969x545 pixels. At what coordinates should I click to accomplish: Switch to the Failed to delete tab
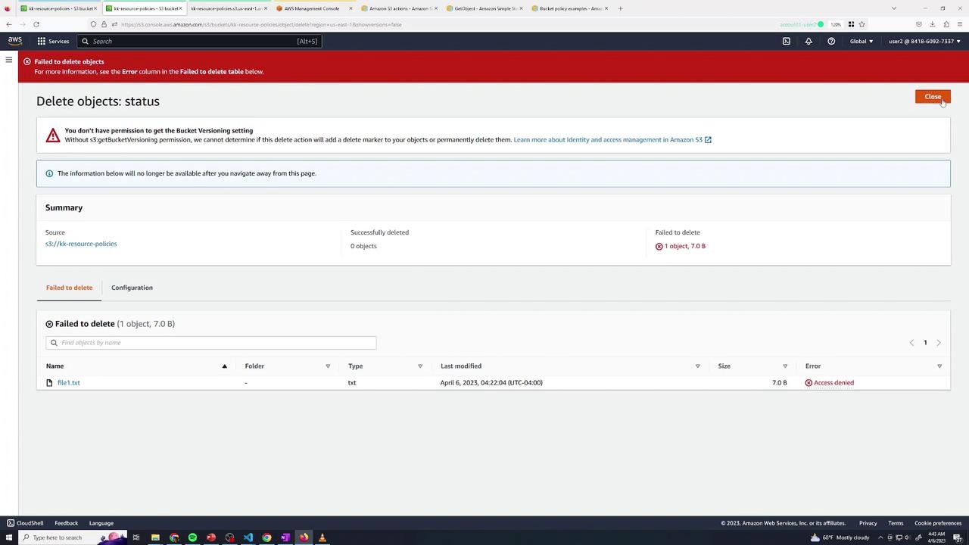point(69,288)
